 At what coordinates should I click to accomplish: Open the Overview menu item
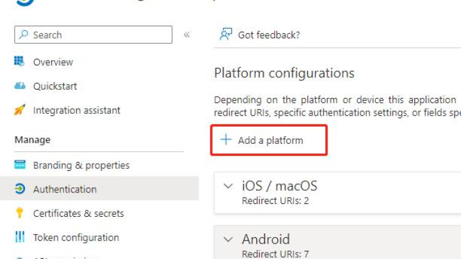(x=53, y=62)
